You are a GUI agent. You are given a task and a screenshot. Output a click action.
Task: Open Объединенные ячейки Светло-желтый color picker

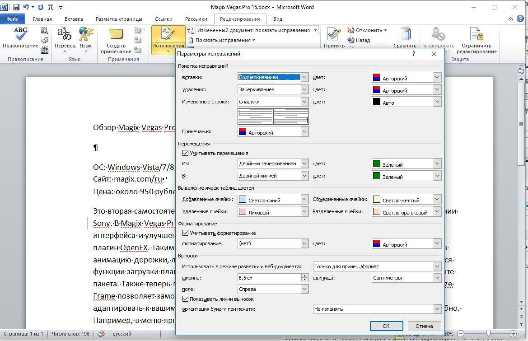tap(406, 199)
